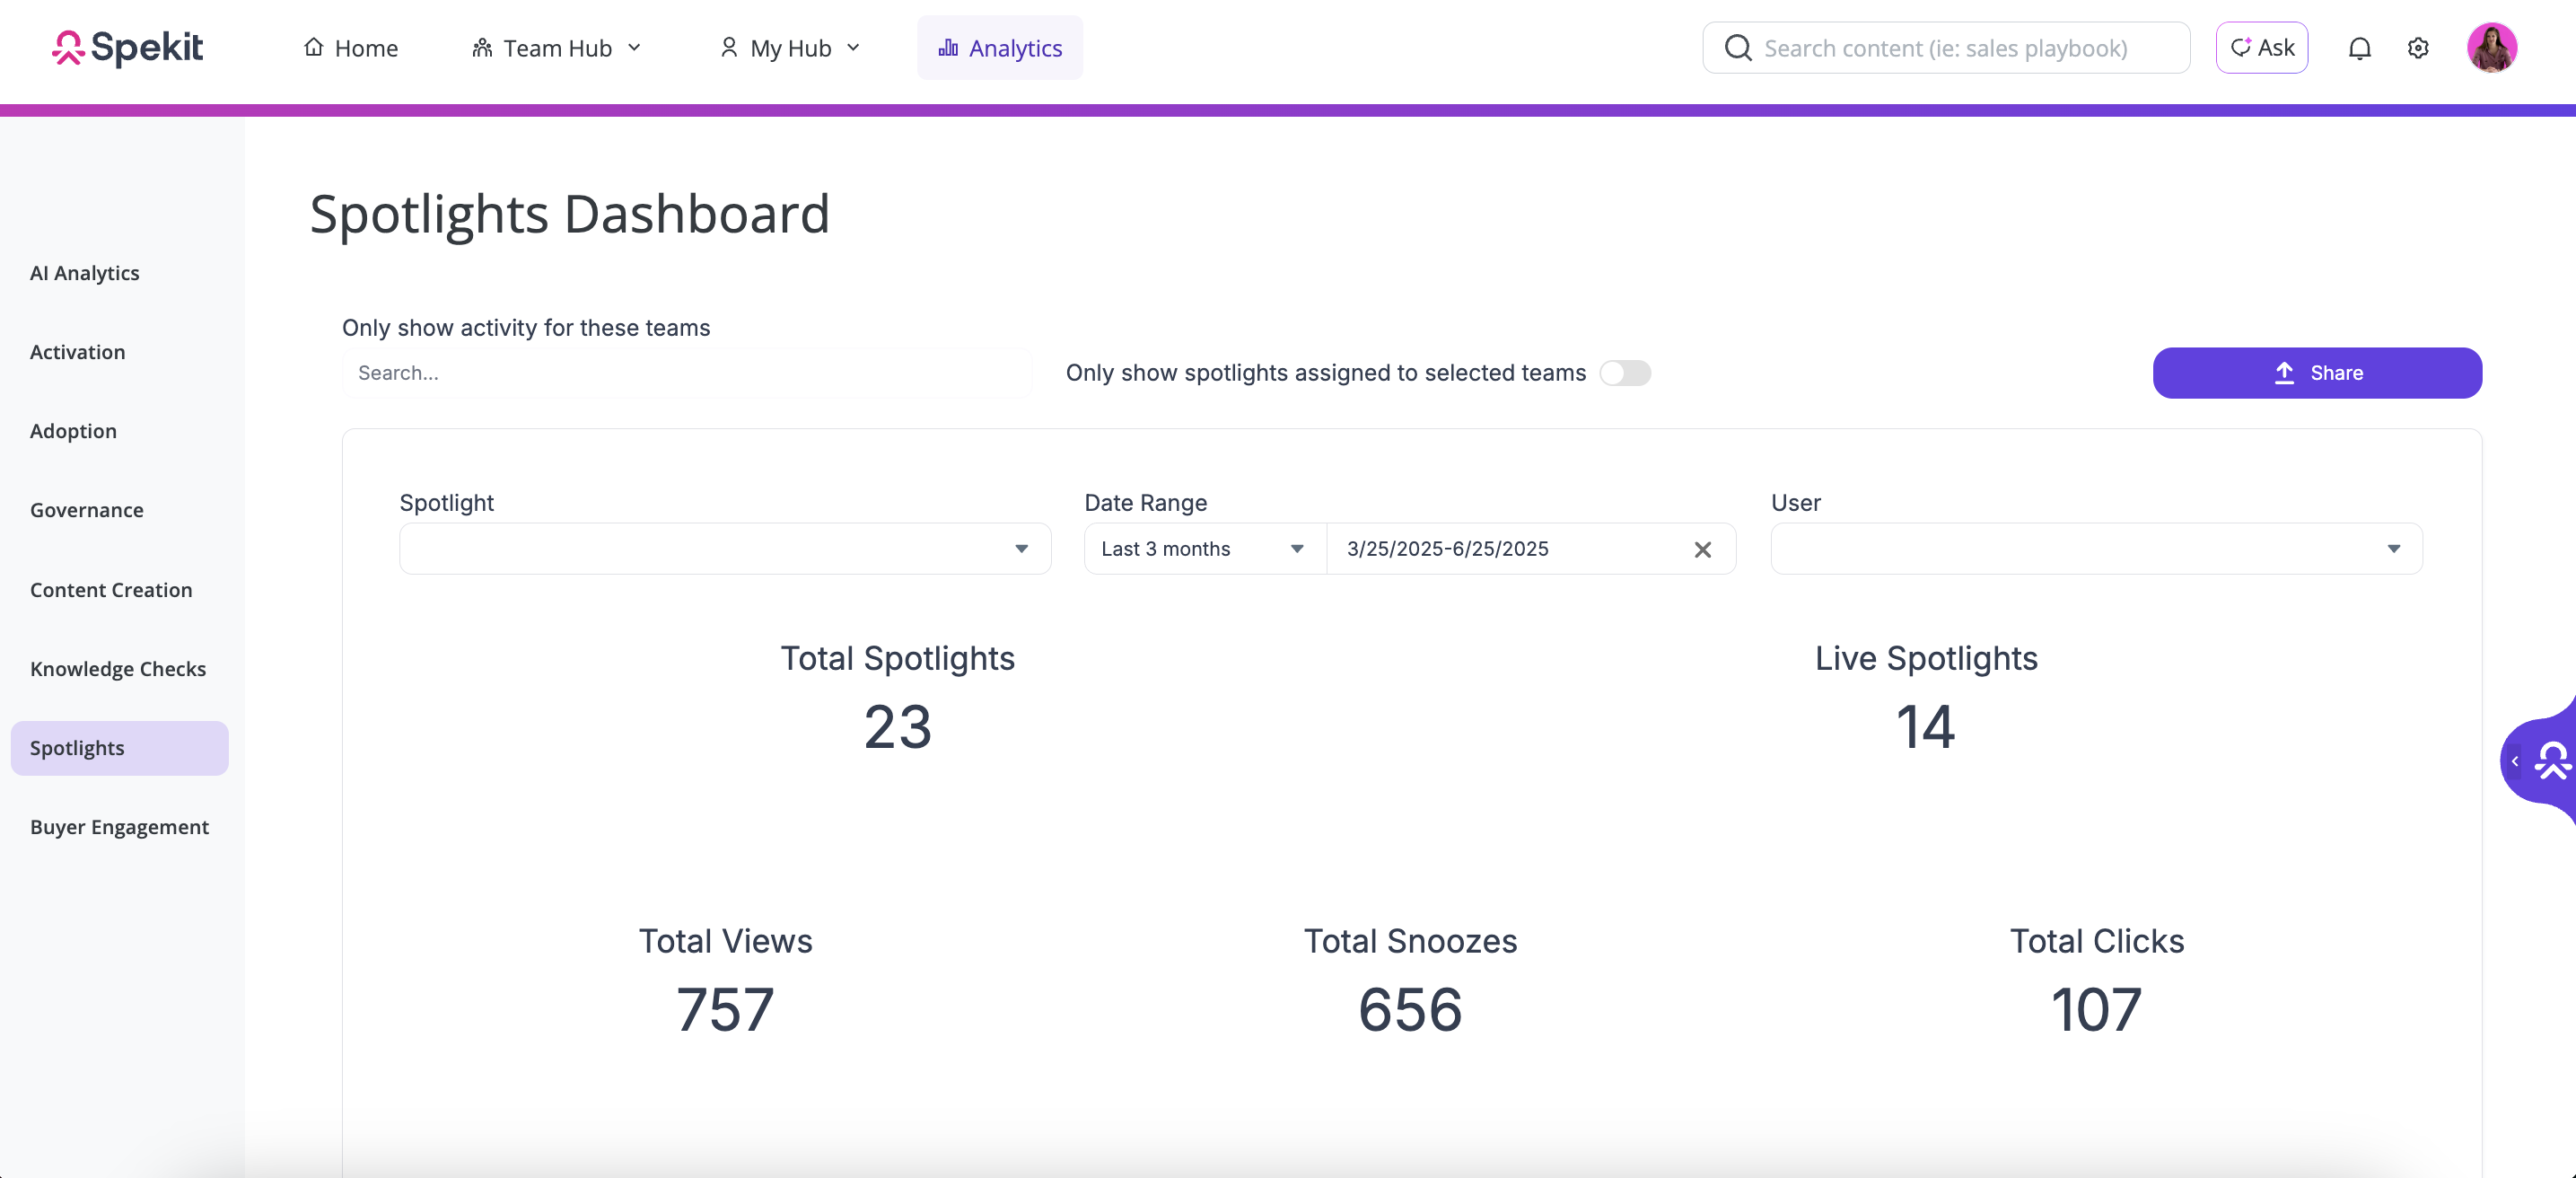
Task: Click the Total Snoozes value 656
Action: (1410, 1010)
